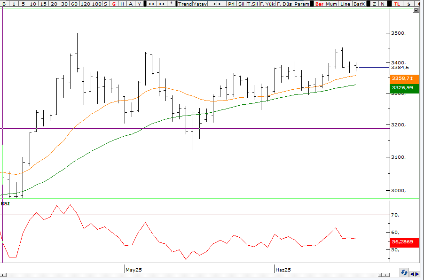424x280 pixels.
Task: Click the 3500 price axis label
Action: click(x=398, y=33)
